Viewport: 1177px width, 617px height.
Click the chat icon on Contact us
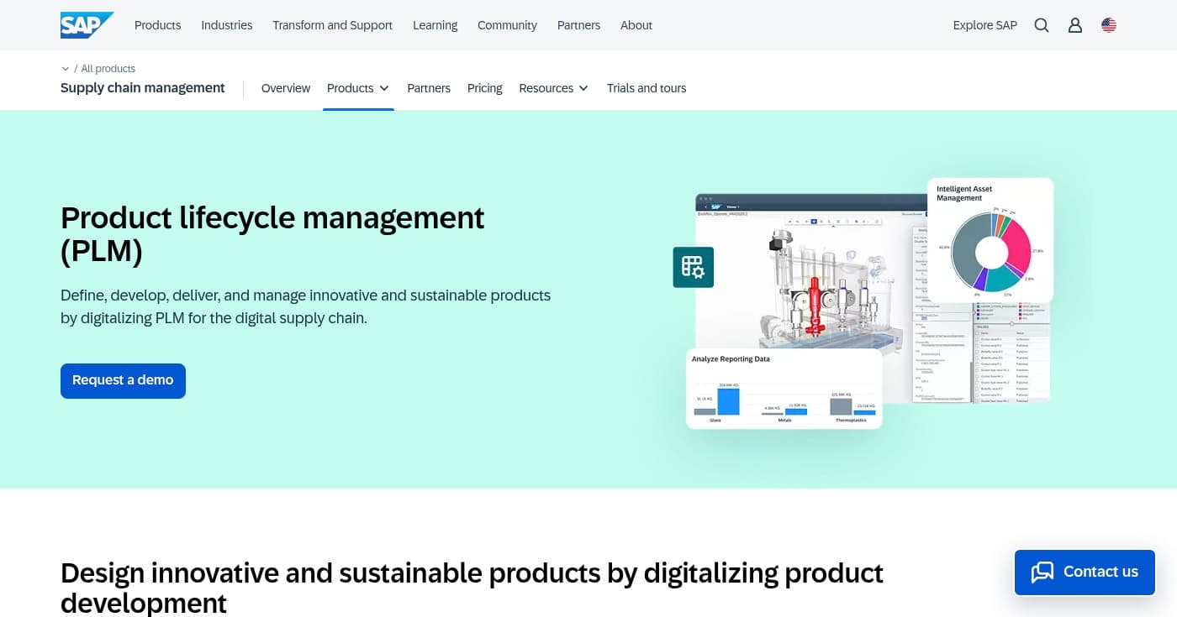coord(1042,572)
